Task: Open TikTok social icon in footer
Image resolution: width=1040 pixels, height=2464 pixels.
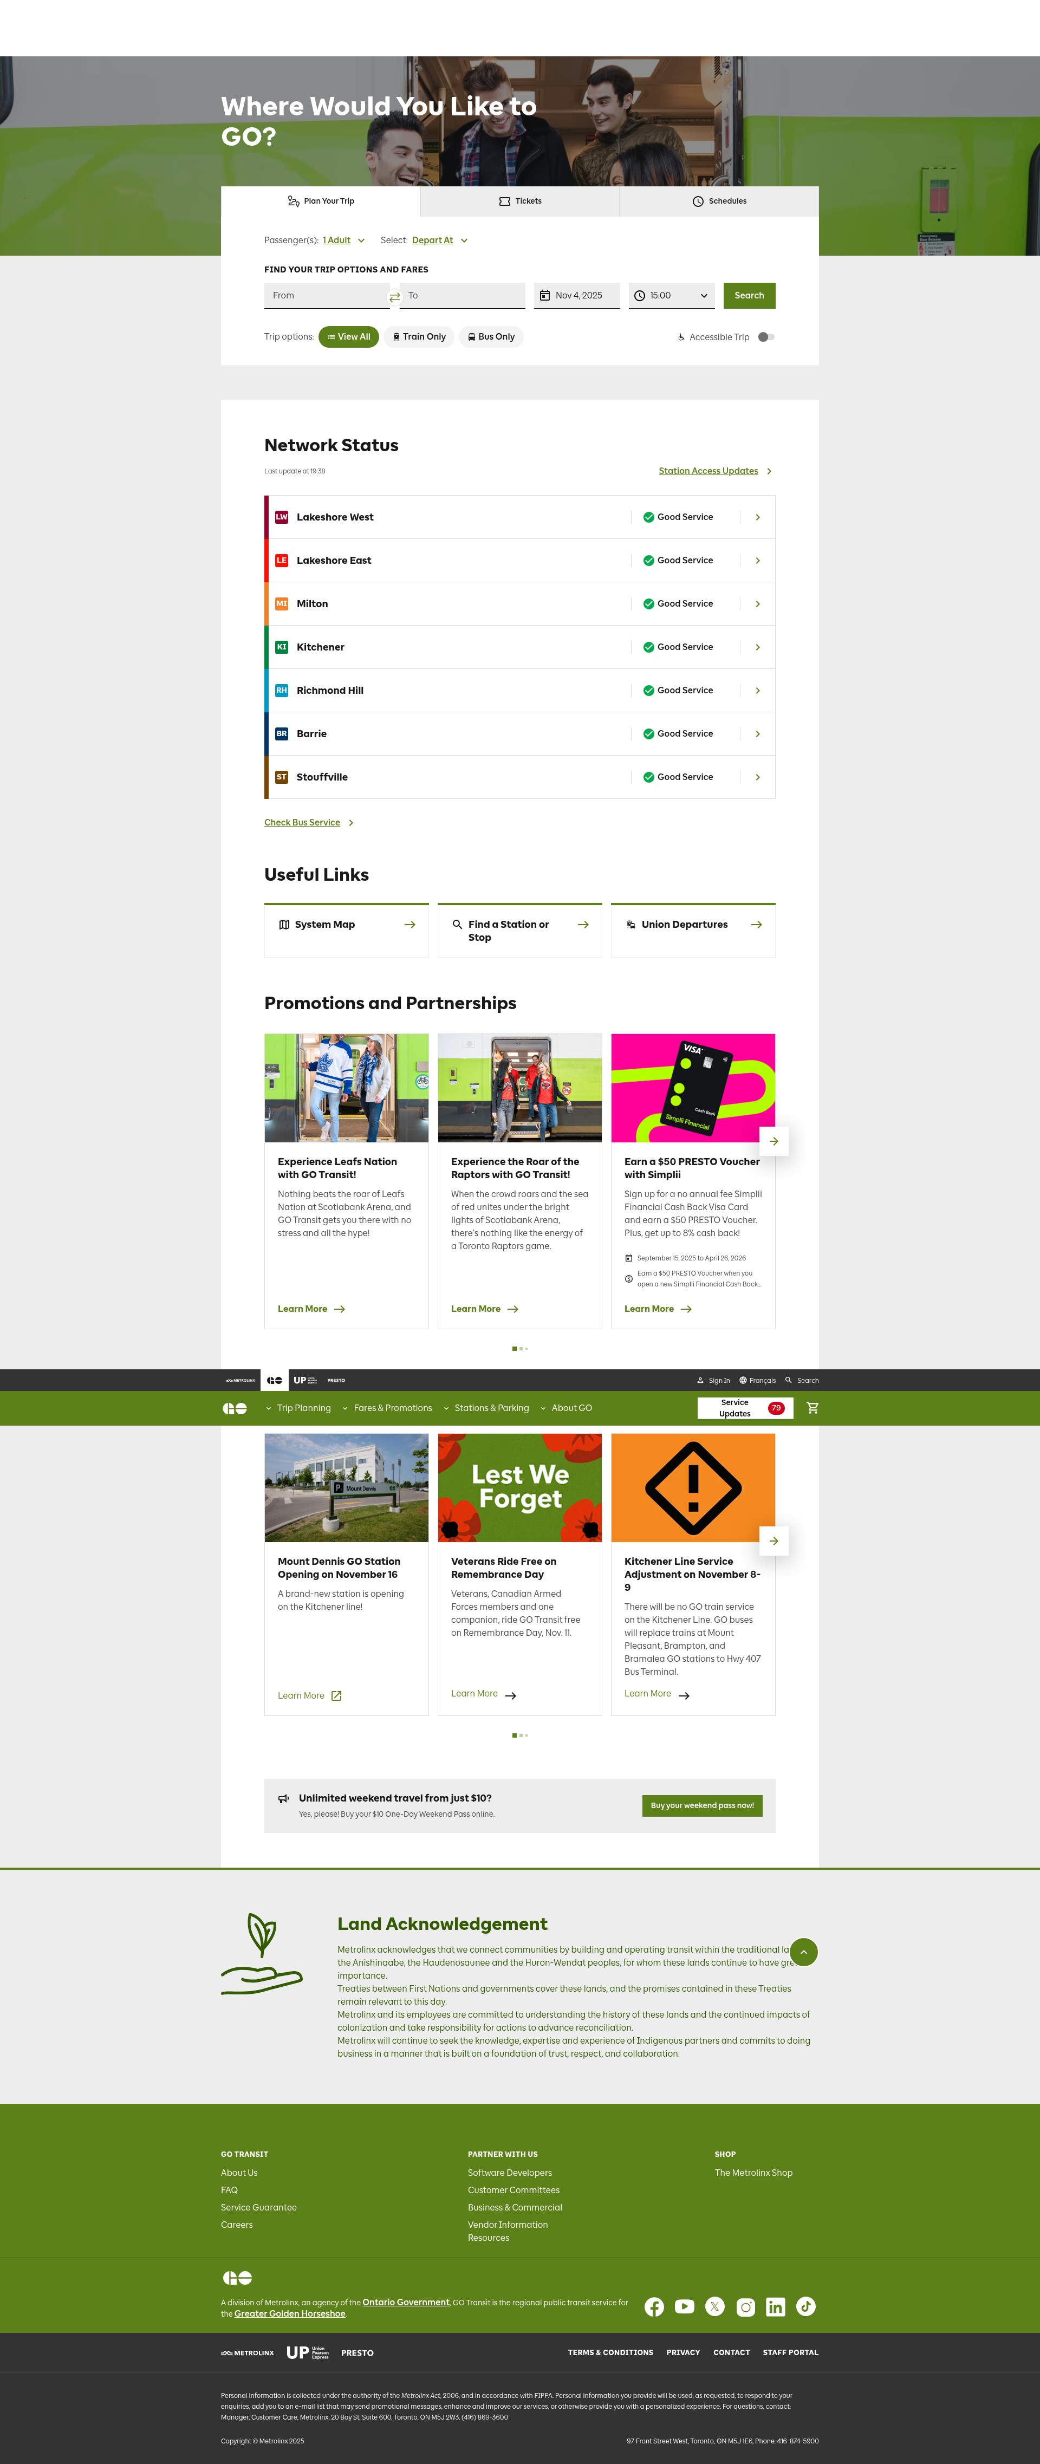Action: click(x=805, y=2306)
